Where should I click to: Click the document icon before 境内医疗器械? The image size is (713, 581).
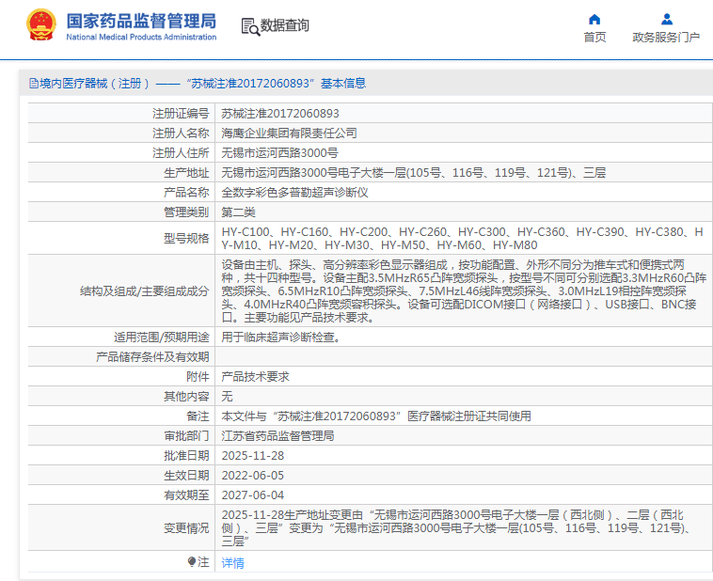(33, 83)
